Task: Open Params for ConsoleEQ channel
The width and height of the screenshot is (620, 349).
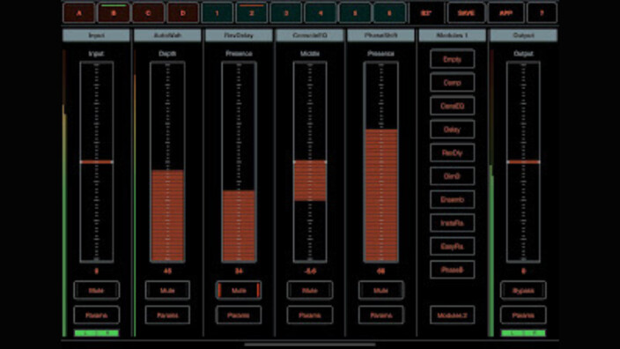Action: [x=310, y=315]
